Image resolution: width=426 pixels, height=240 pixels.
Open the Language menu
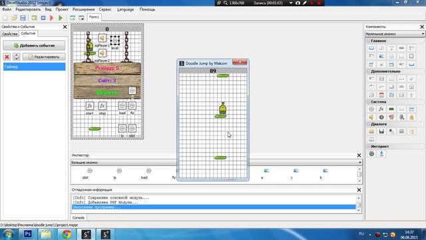tap(126, 9)
